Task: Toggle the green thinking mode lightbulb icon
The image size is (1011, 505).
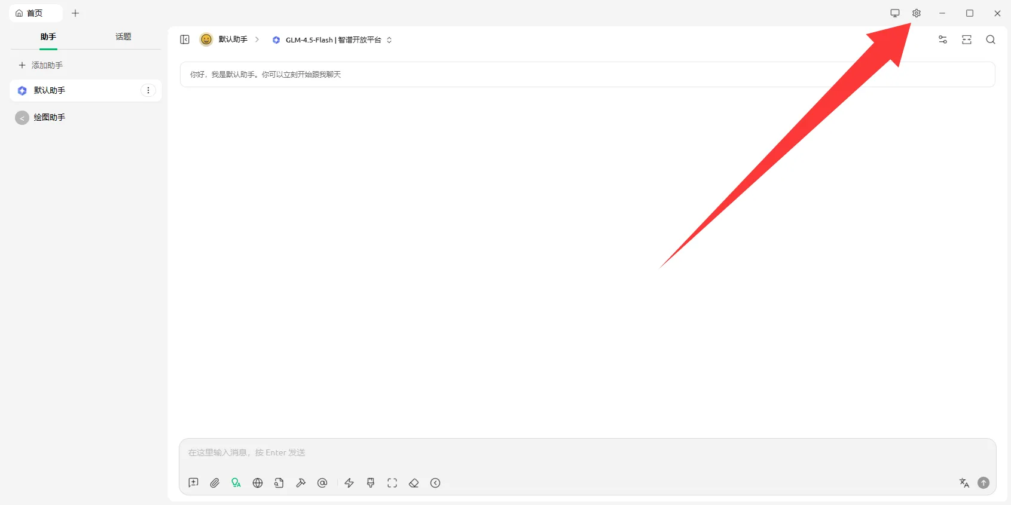Action: pyautogui.click(x=236, y=483)
